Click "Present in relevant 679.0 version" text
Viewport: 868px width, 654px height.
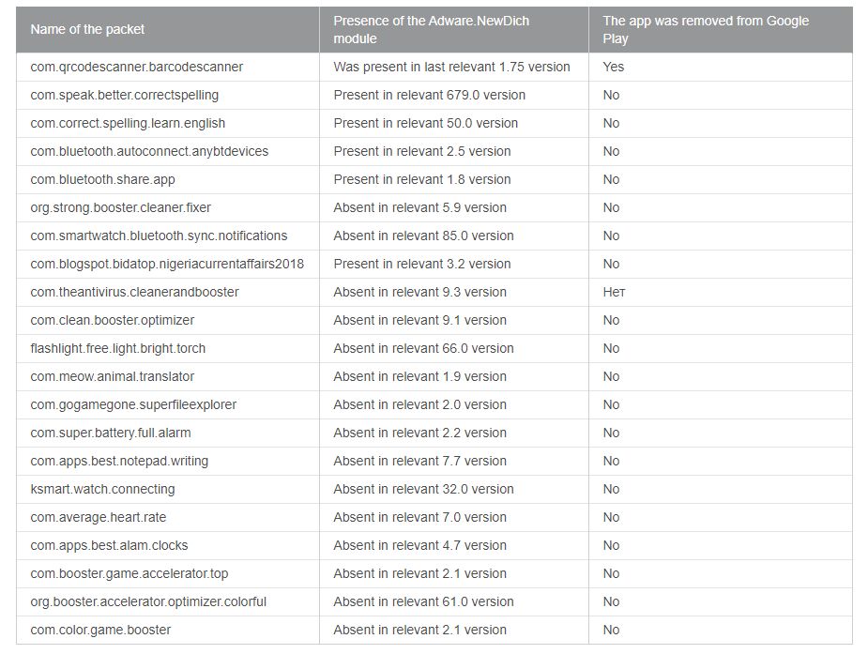click(429, 95)
